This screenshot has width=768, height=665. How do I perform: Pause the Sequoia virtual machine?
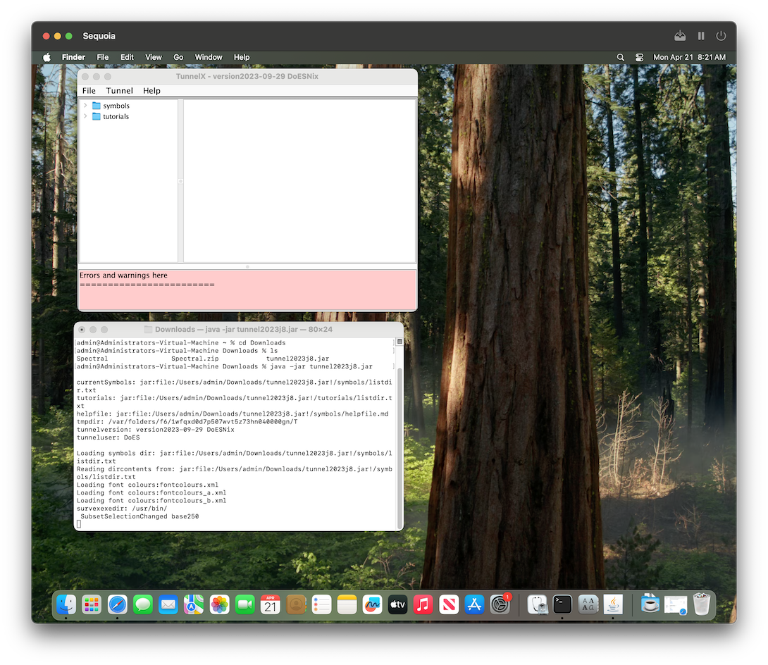(701, 35)
